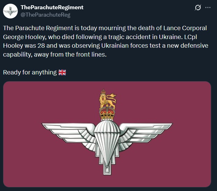Click the golden lion atop the crown
The width and height of the screenshot is (217, 191).
click(x=107, y=100)
